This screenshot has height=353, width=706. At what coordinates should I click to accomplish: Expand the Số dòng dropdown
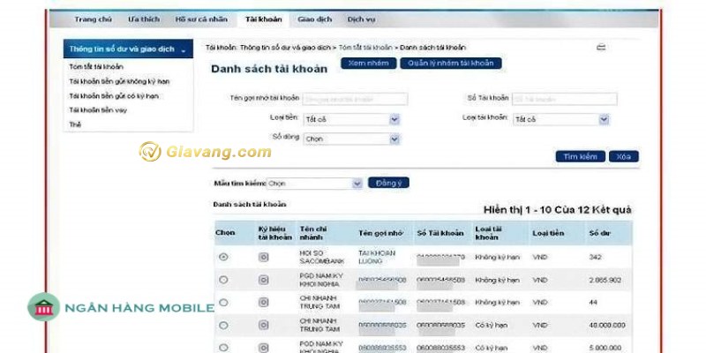coord(394,139)
